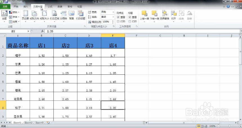Click the horizontal scrollbar thumb
The image size is (242, 128).
[x=184, y=123]
